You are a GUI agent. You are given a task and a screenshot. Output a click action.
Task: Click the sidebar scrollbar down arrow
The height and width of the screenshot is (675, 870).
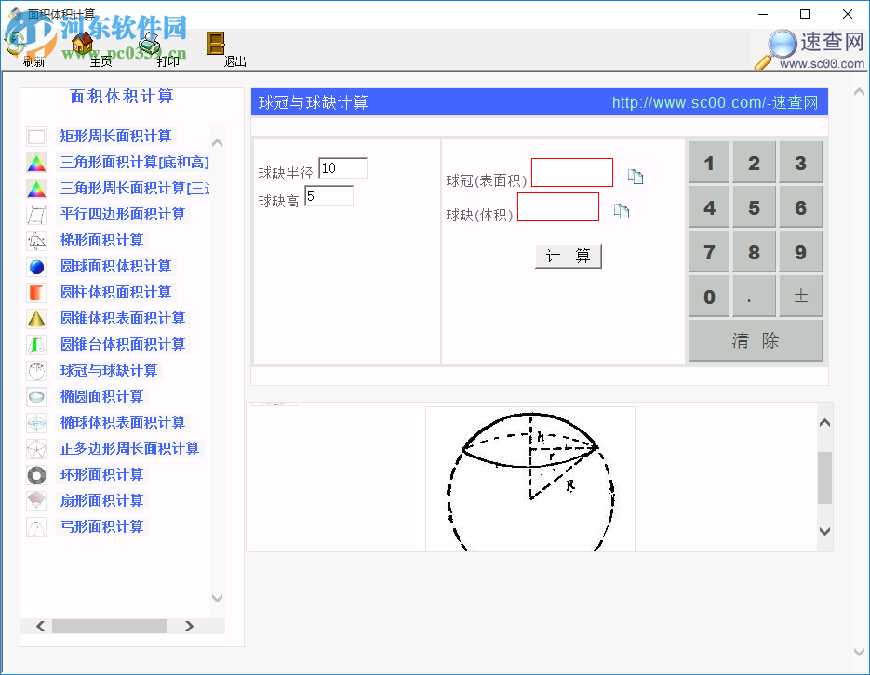click(x=217, y=599)
